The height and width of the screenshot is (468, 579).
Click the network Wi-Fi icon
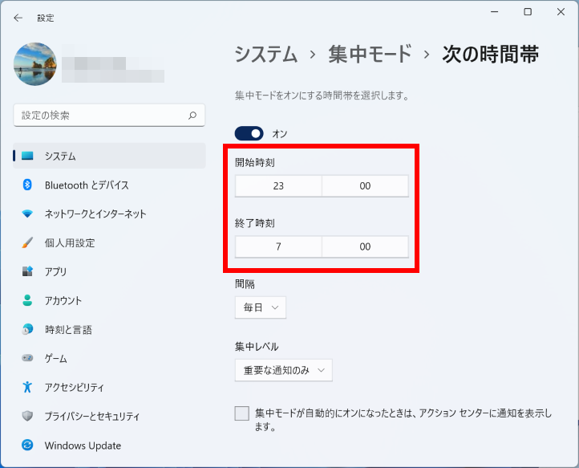(27, 214)
